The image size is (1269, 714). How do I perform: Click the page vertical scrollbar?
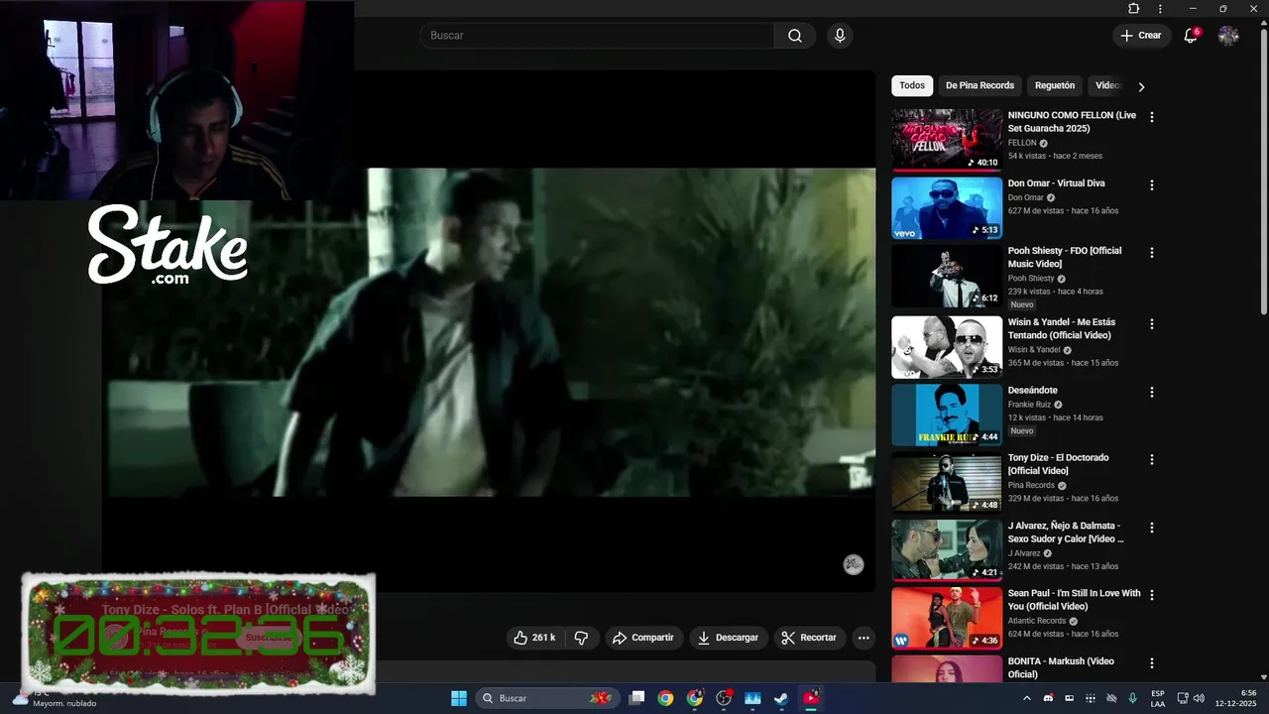point(1263,174)
